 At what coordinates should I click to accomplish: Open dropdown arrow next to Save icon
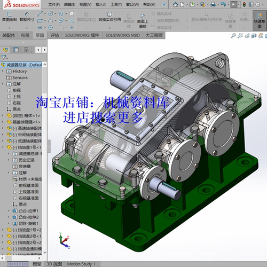tap(208, 5)
